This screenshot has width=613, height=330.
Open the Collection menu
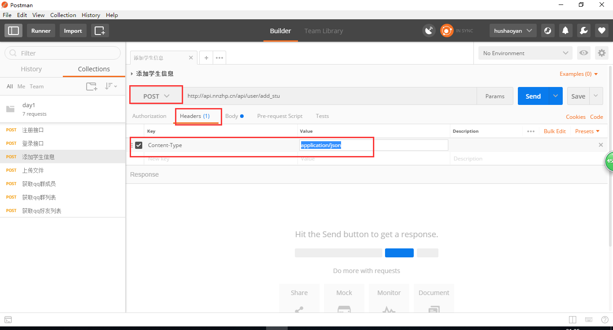(63, 15)
